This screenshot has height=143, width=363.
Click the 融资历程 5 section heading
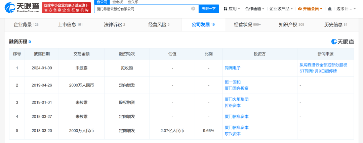(20, 42)
